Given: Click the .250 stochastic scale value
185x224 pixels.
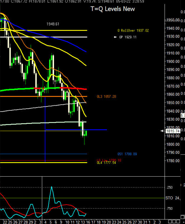Looking at the screenshot, I should tap(170, 187).
